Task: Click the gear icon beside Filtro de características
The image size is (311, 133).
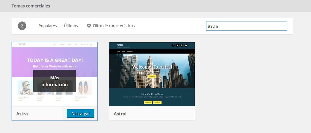Action: pos(89,26)
